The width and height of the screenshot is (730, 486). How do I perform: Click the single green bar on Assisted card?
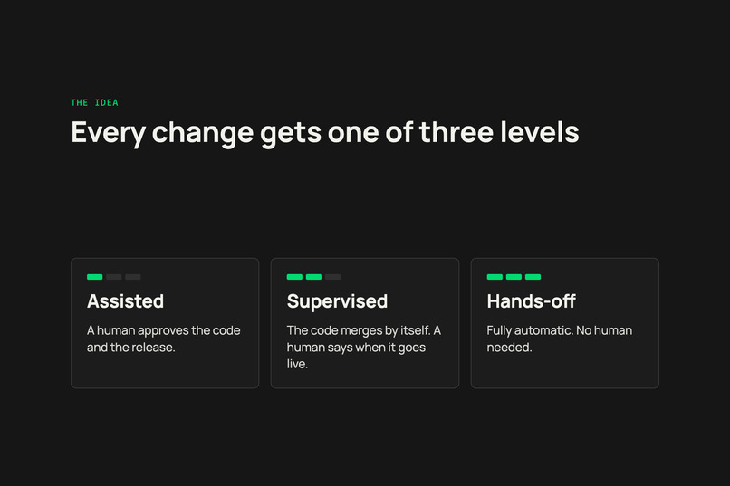tap(94, 277)
